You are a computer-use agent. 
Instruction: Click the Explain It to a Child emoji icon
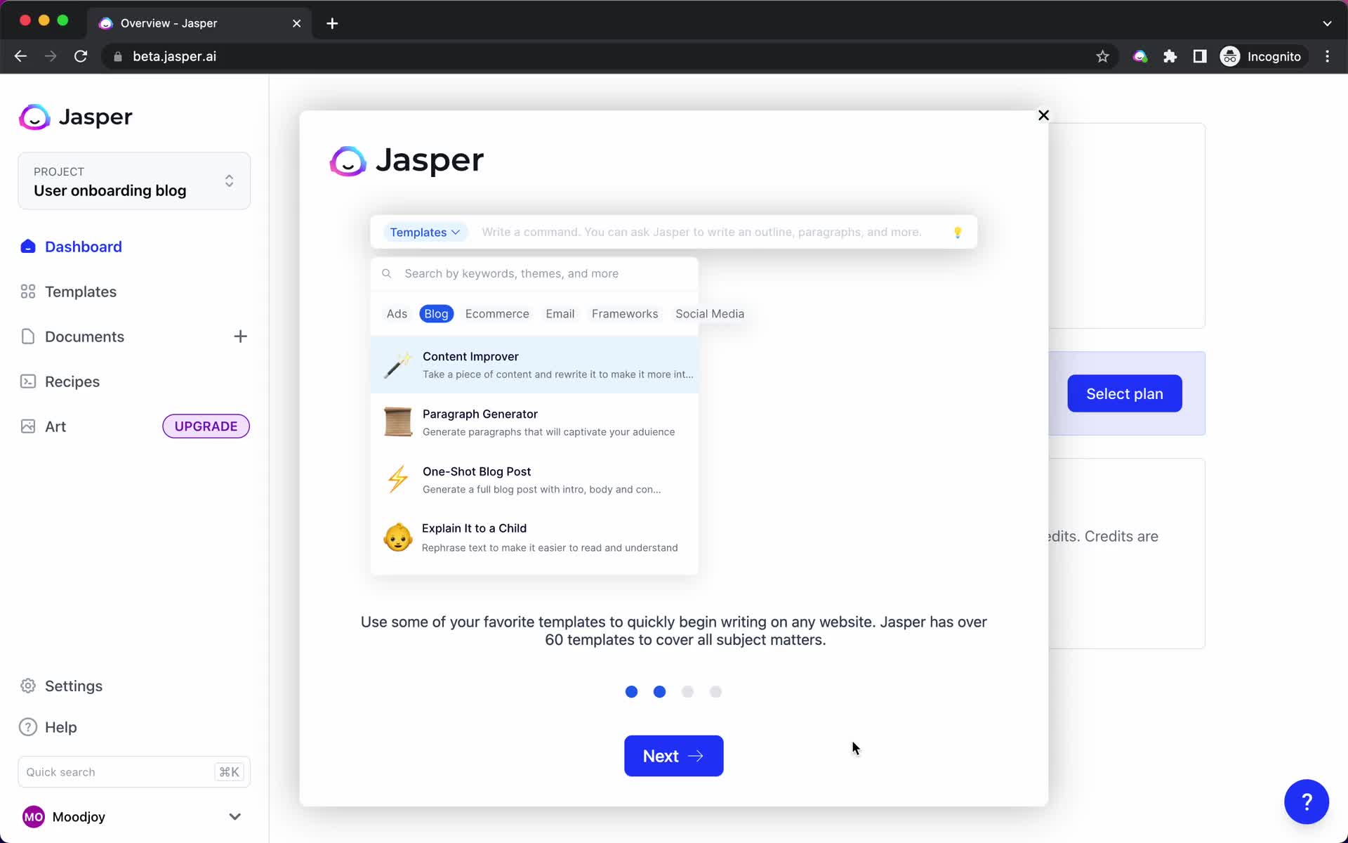[398, 538]
